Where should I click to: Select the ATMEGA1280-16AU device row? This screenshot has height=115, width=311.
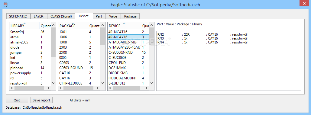tap(128, 47)
